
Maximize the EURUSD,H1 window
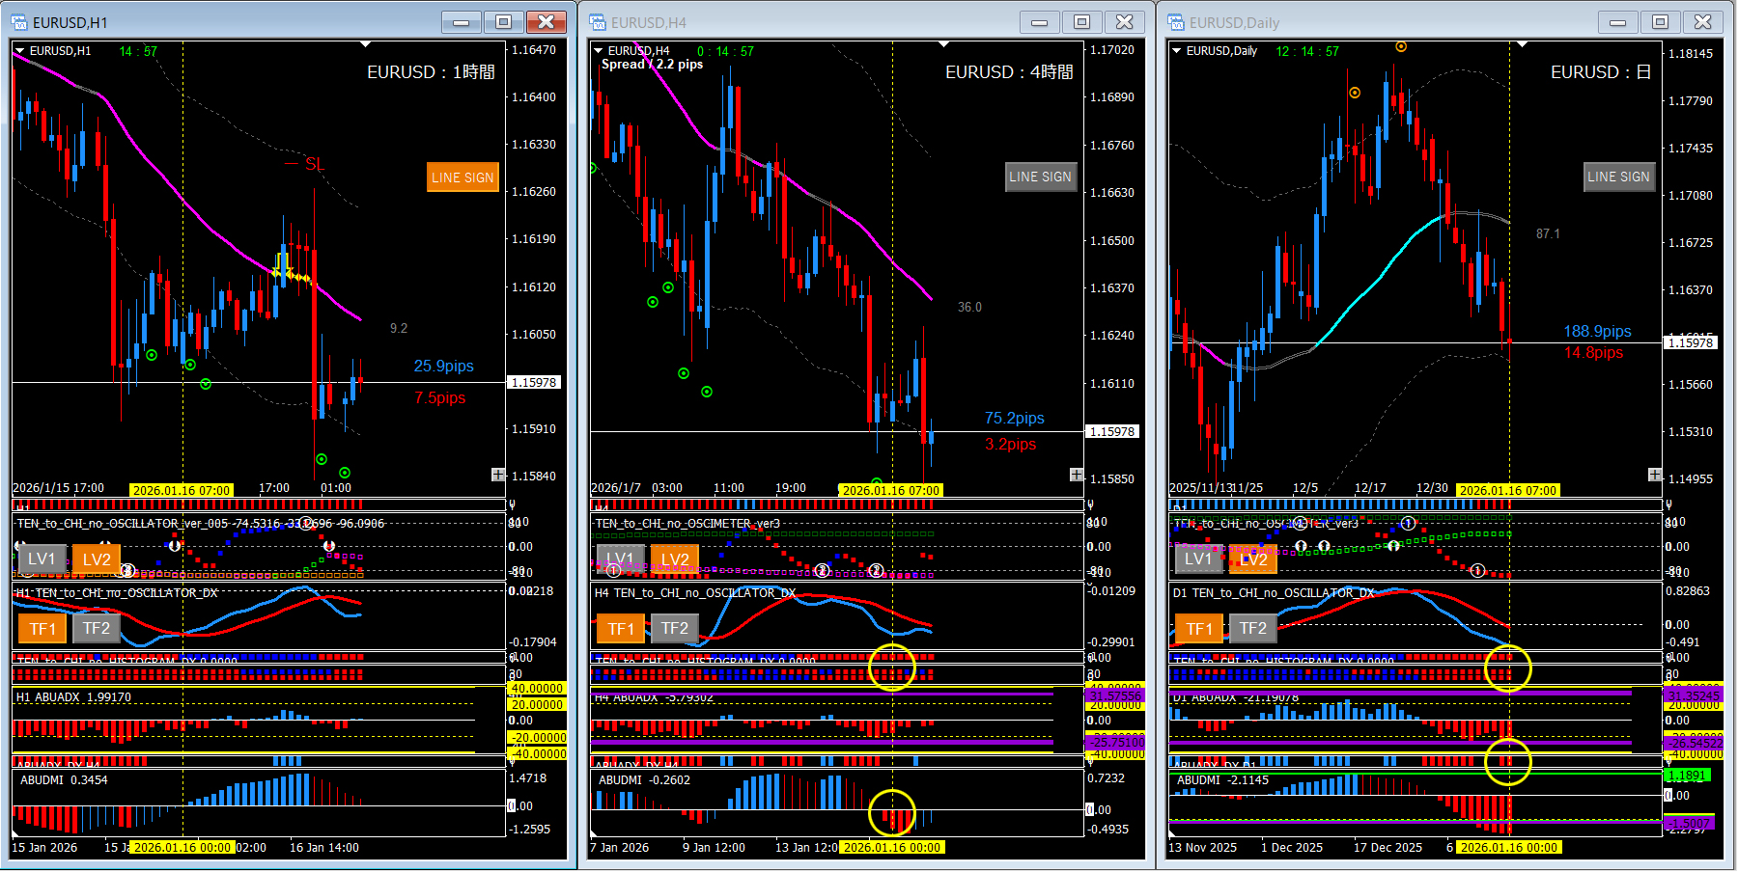[504, 21]
